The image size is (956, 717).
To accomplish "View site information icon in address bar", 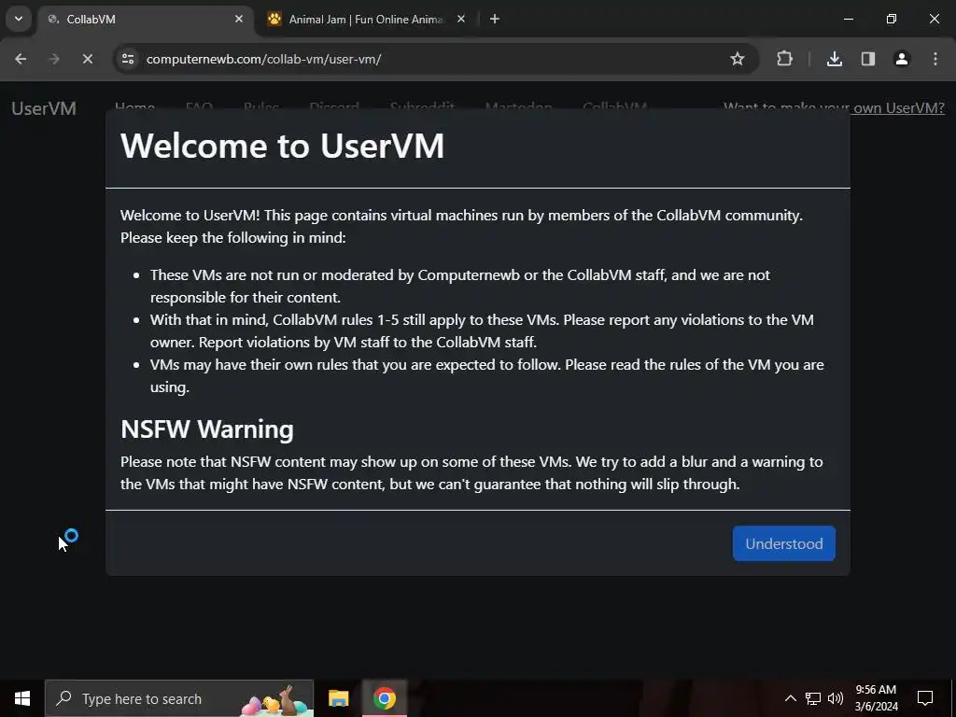I will click(128, 59).
